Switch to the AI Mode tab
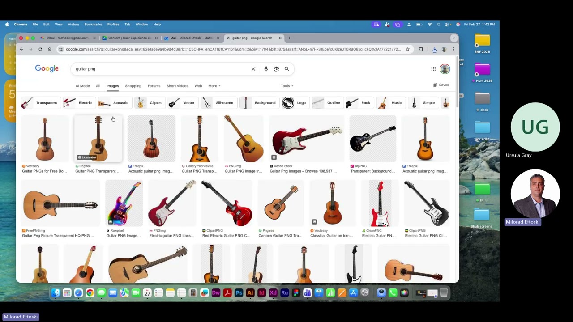The height and width of the screenshot is (322, 573). coord(82,86)
